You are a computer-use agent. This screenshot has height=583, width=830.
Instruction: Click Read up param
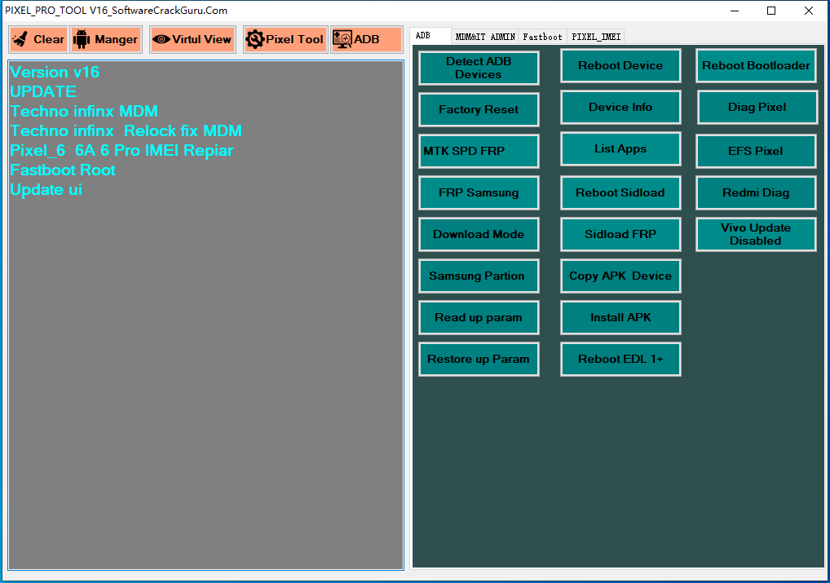[x=479, y=318]
